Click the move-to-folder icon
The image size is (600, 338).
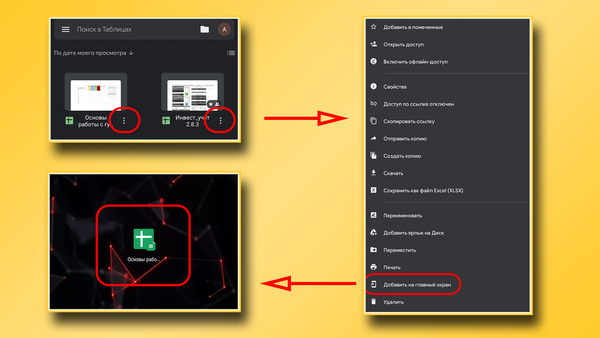[x=373, y=250]
